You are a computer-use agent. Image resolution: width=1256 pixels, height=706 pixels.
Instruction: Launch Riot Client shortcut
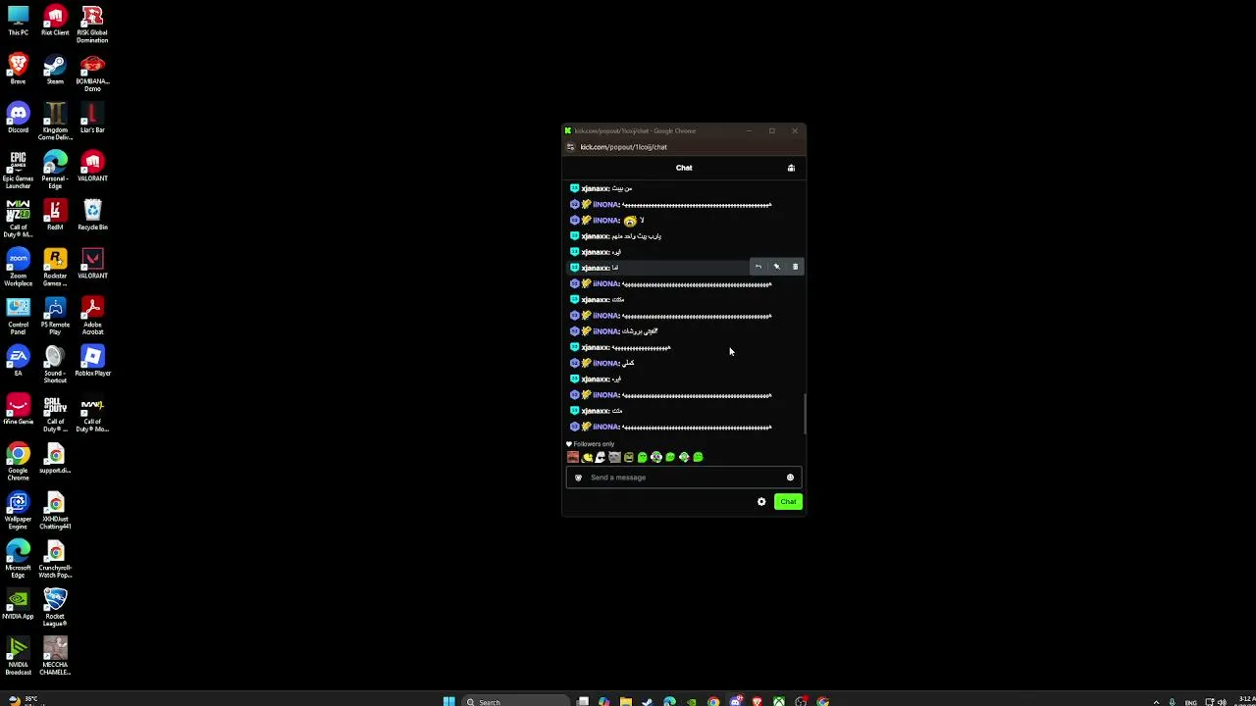coord(55,22)
